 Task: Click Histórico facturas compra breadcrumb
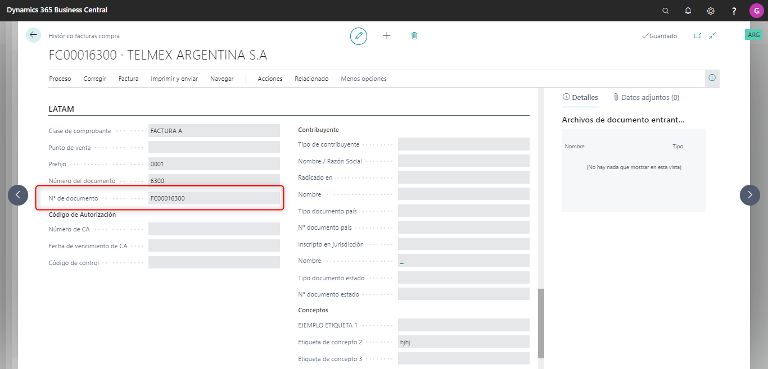point(84,36)
